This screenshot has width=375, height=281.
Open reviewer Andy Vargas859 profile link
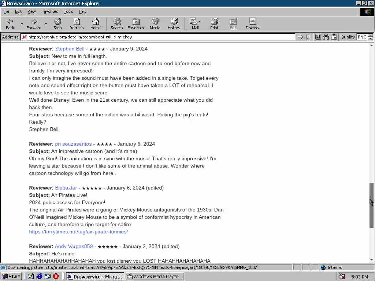(74, 246)
